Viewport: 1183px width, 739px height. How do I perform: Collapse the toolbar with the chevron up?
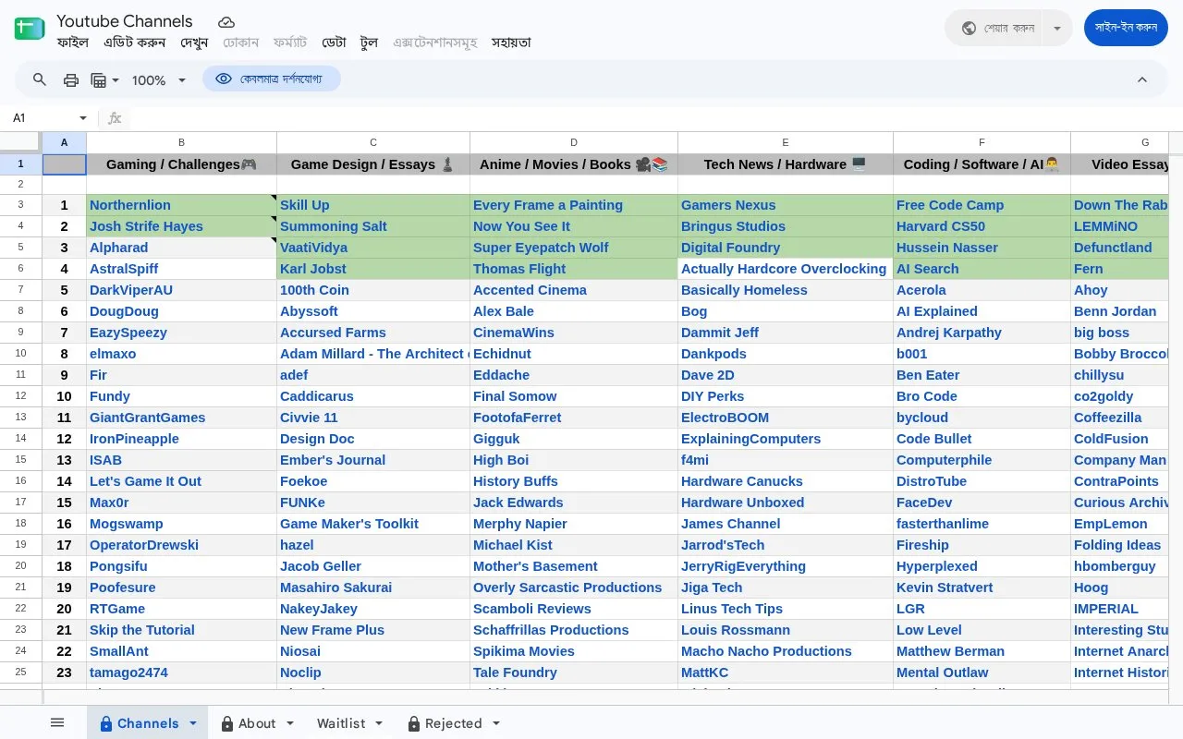click(1142, 80)
